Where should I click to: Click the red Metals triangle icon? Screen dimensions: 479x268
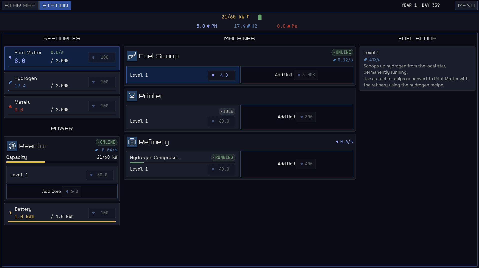tap(10, 106)
